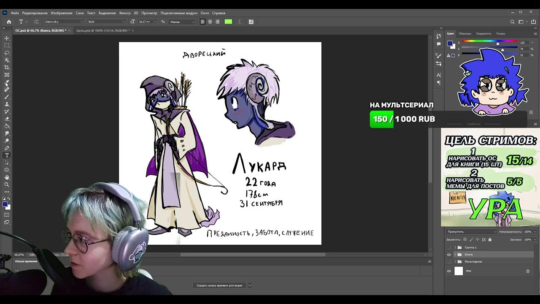Select the Frame tool
This screenshot has width=540, height=304.
click(7, 75)
